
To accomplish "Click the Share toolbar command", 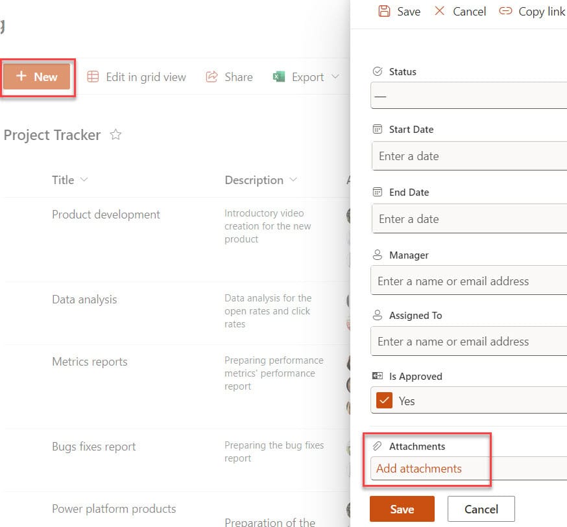I will [229, 77].
